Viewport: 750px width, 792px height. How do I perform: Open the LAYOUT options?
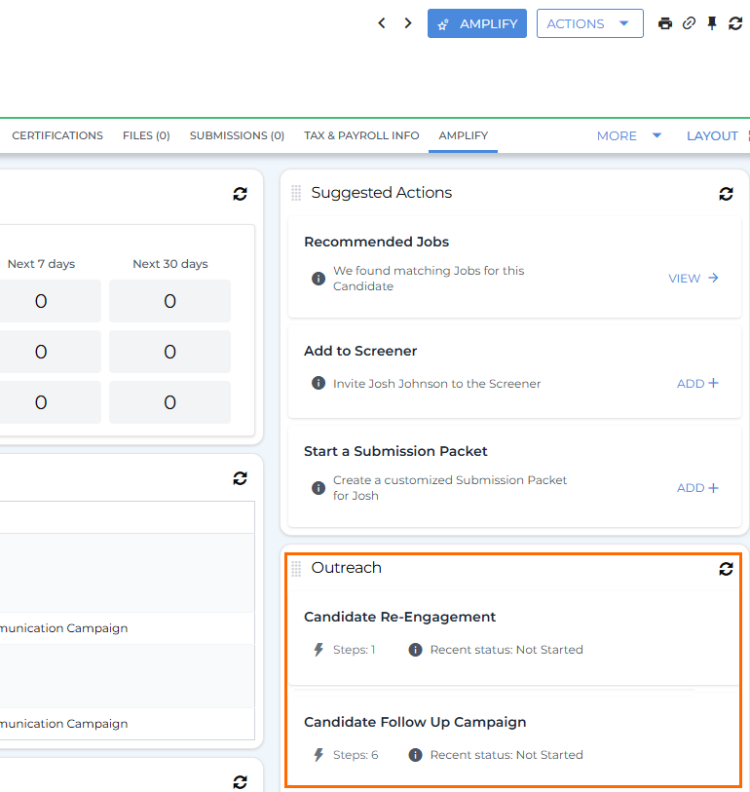tap(714, 135)
